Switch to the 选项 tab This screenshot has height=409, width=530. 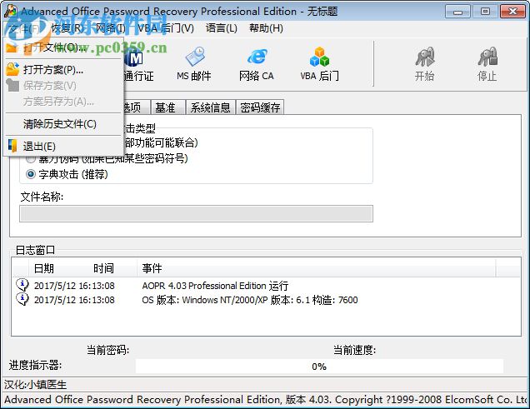coord(136,107)
